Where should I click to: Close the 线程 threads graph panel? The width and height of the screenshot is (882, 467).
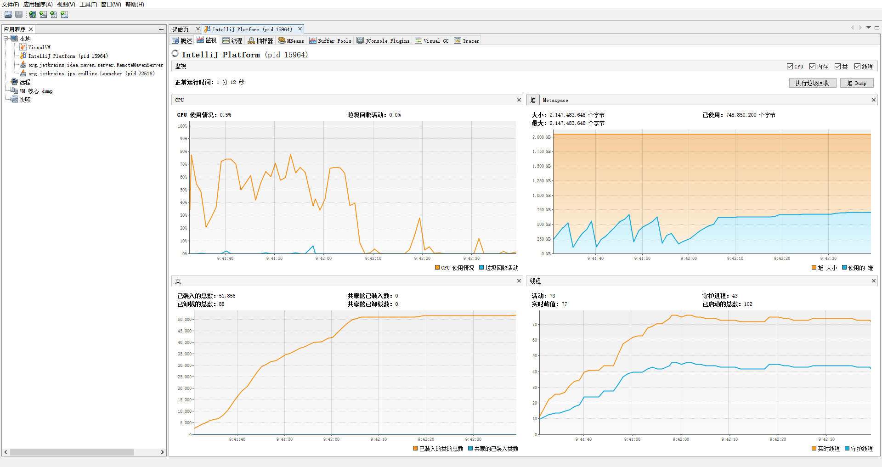[874, 281]
